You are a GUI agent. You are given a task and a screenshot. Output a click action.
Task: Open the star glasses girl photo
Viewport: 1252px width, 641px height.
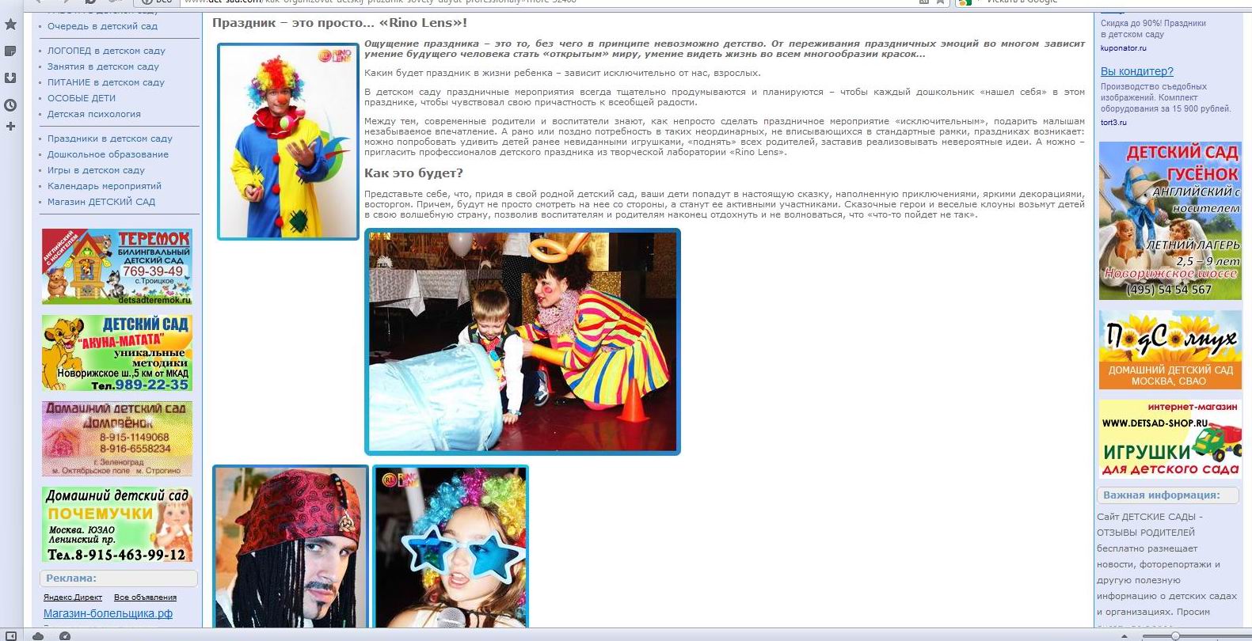pos(451,546)
